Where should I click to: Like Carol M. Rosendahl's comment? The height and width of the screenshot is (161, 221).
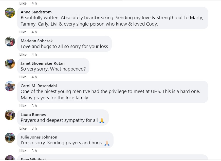23,106
